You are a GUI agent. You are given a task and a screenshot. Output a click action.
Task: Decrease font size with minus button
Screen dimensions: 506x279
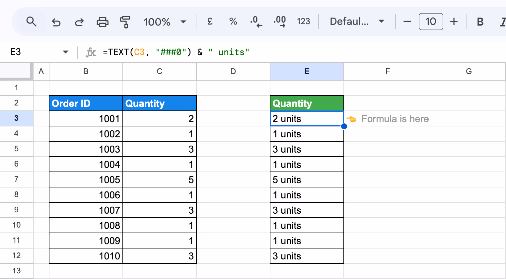pyautogui.click(x=407, y=22)
